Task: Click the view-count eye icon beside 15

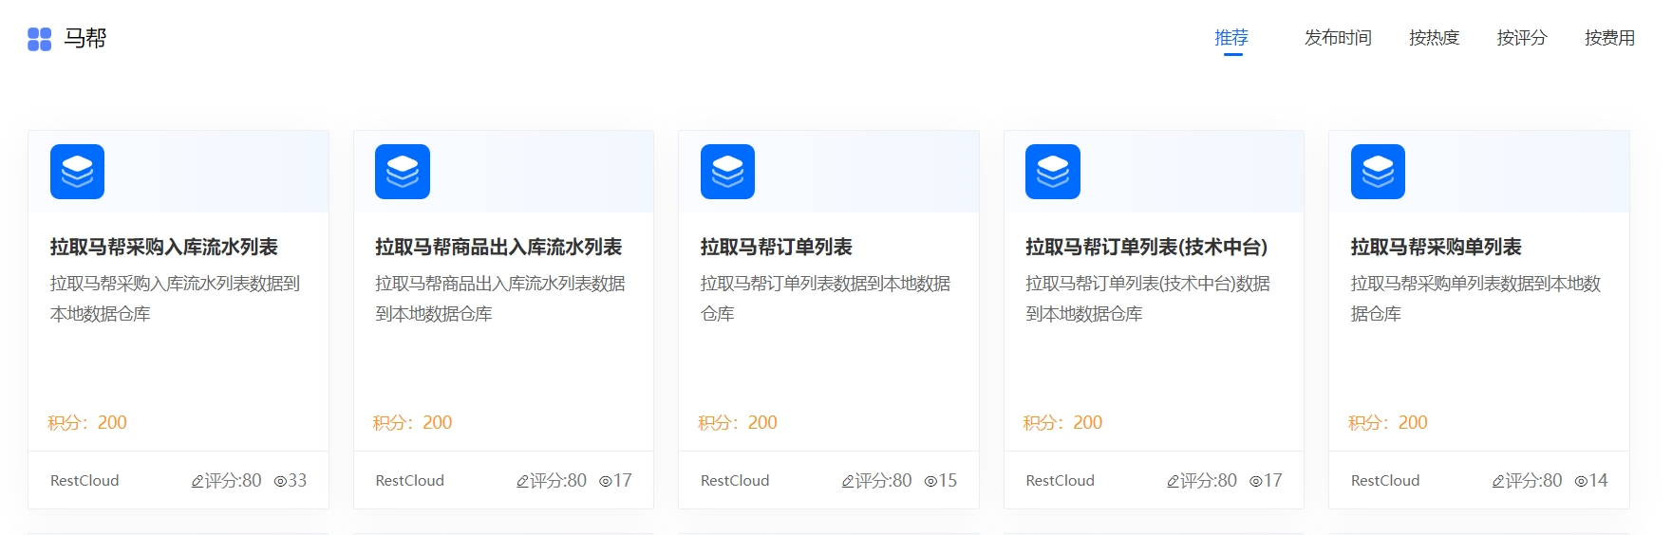Action: [x=930, y=481]
